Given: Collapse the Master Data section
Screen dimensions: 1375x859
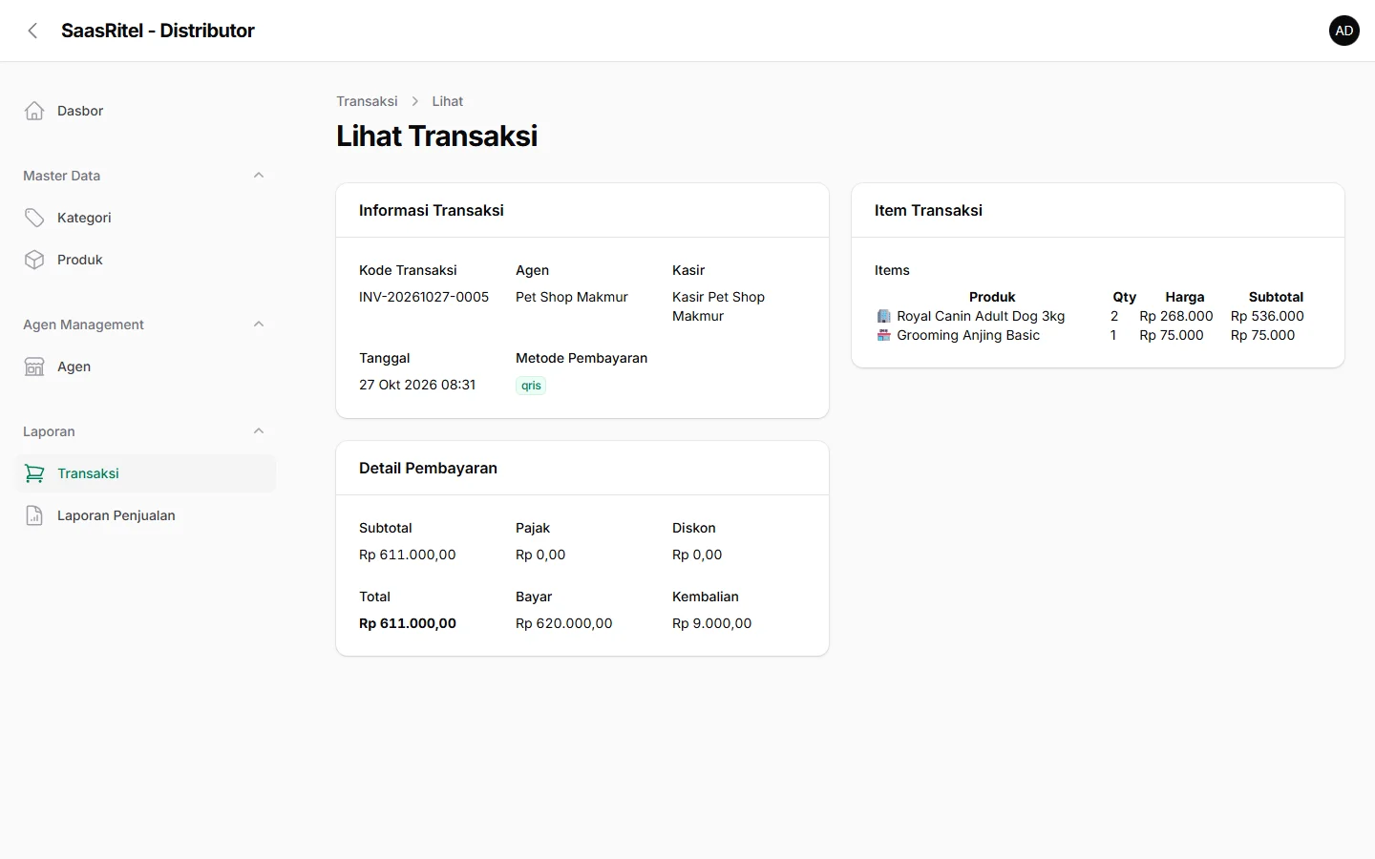Looking at the screenshot, I should click(x=258, y=176).
